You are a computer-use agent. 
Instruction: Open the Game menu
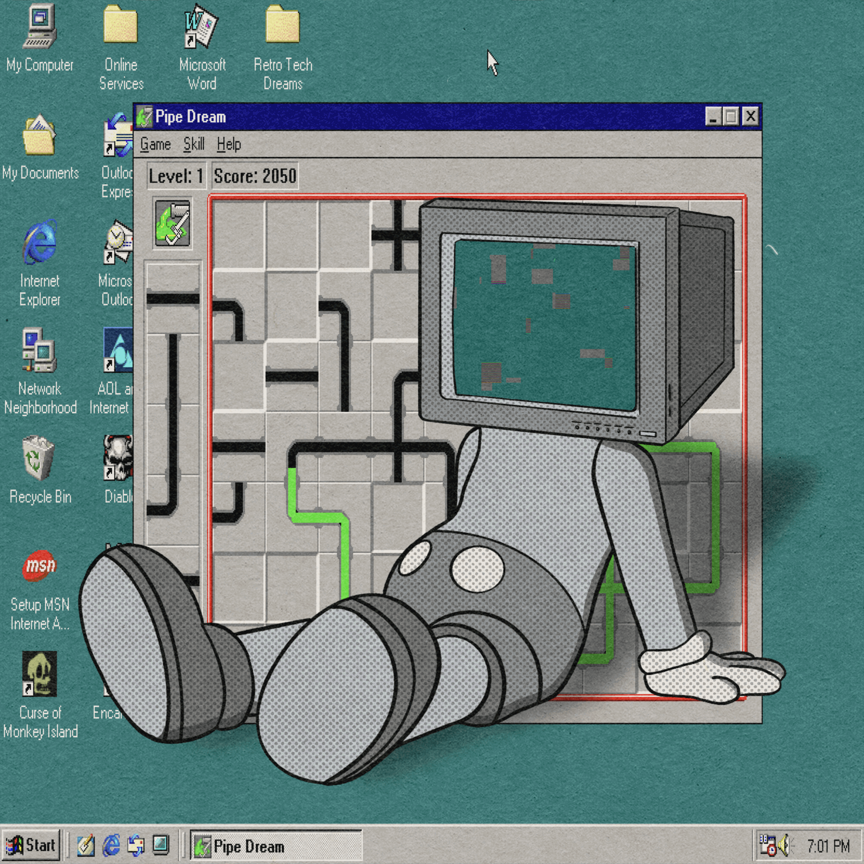coord(155,145)
